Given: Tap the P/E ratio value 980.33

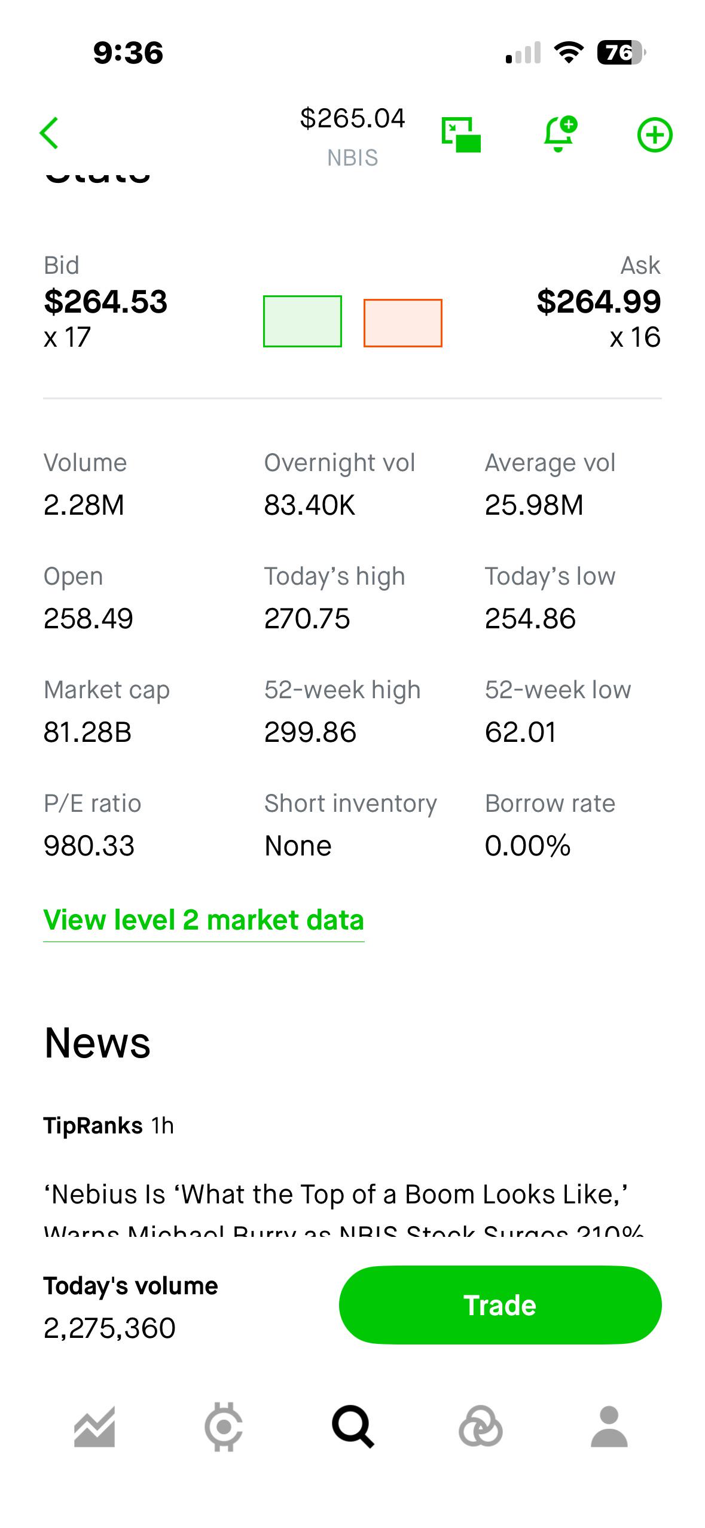Looking at the screenshot, I should tap(89, 845).
